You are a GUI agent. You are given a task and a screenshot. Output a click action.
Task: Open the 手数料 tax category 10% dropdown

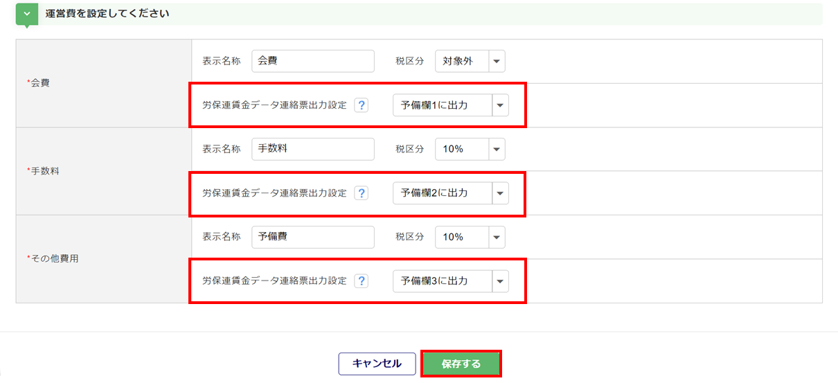click(470, 149)
